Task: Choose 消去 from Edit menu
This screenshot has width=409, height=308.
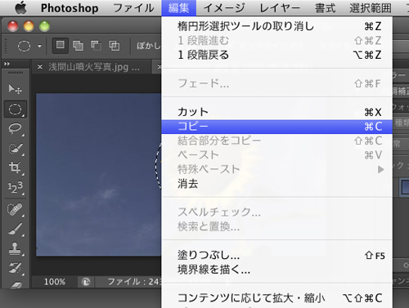Action: [276, 184]
